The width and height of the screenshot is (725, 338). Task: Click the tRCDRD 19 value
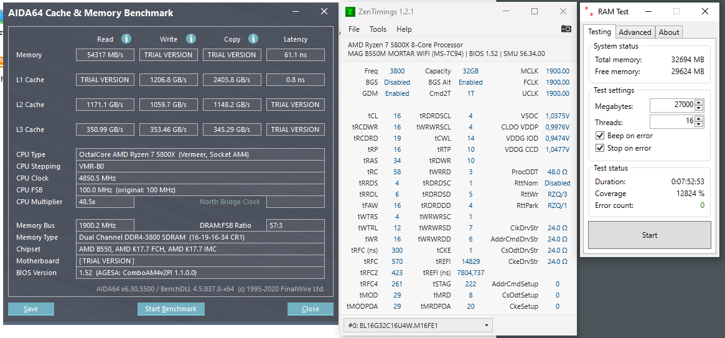[x=397, y=138]
